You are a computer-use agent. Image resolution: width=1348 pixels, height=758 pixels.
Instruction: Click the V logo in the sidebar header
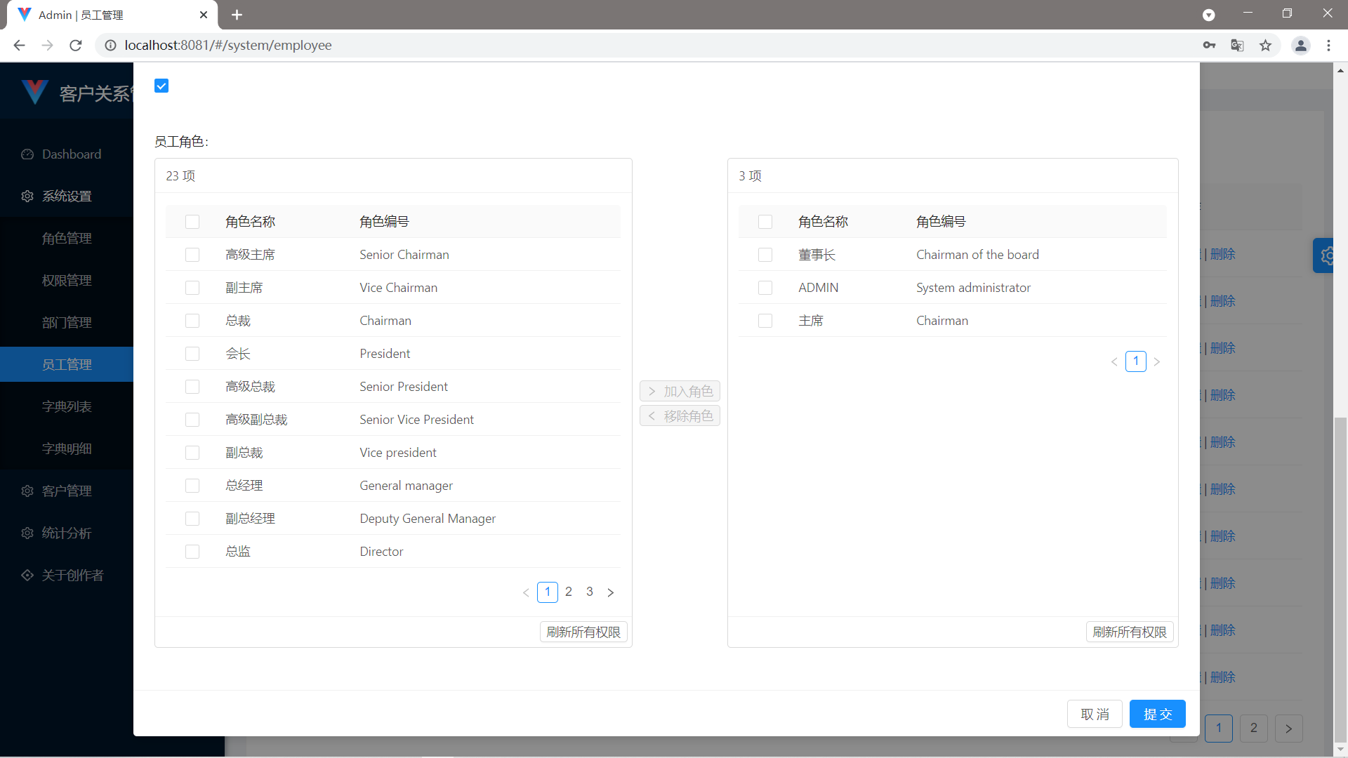pos(34,92)
